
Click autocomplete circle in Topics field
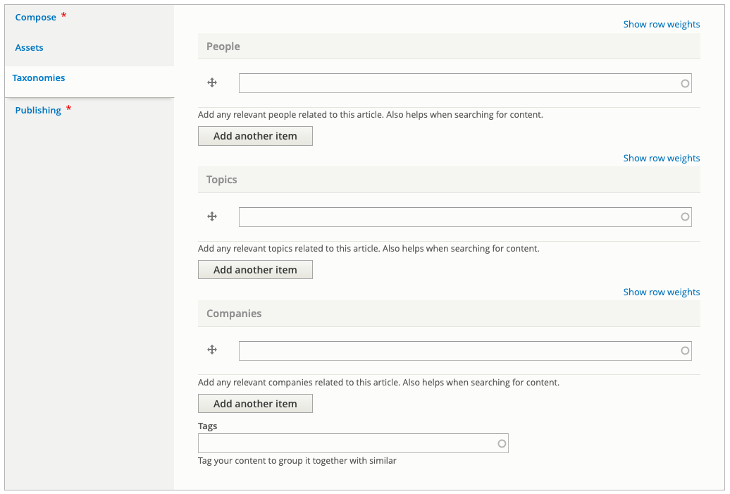pyautogui.click(x=685, y=217)
